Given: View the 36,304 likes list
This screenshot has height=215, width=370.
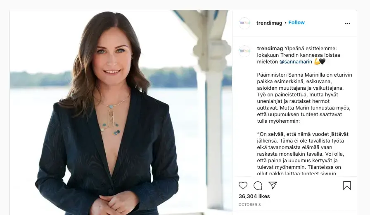Looking at the screenshot, I should [x=254, y=196].
